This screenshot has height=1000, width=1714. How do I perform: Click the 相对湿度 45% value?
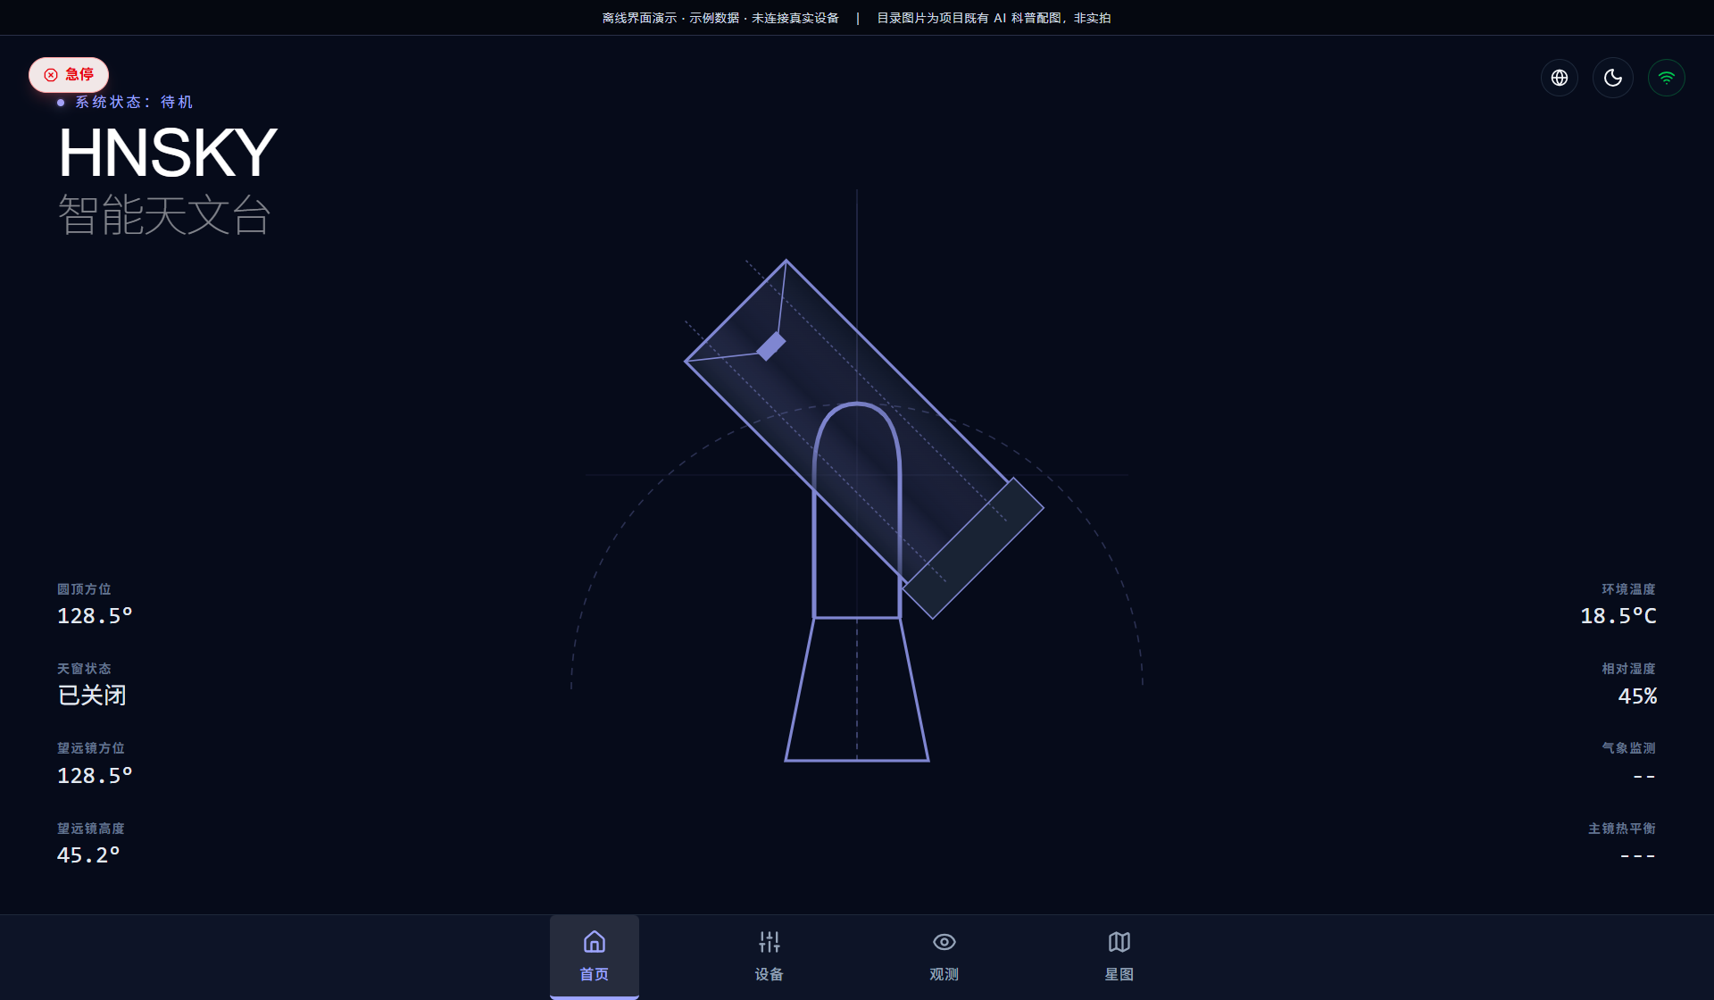pyautogui.click(x=1637, y=696)
